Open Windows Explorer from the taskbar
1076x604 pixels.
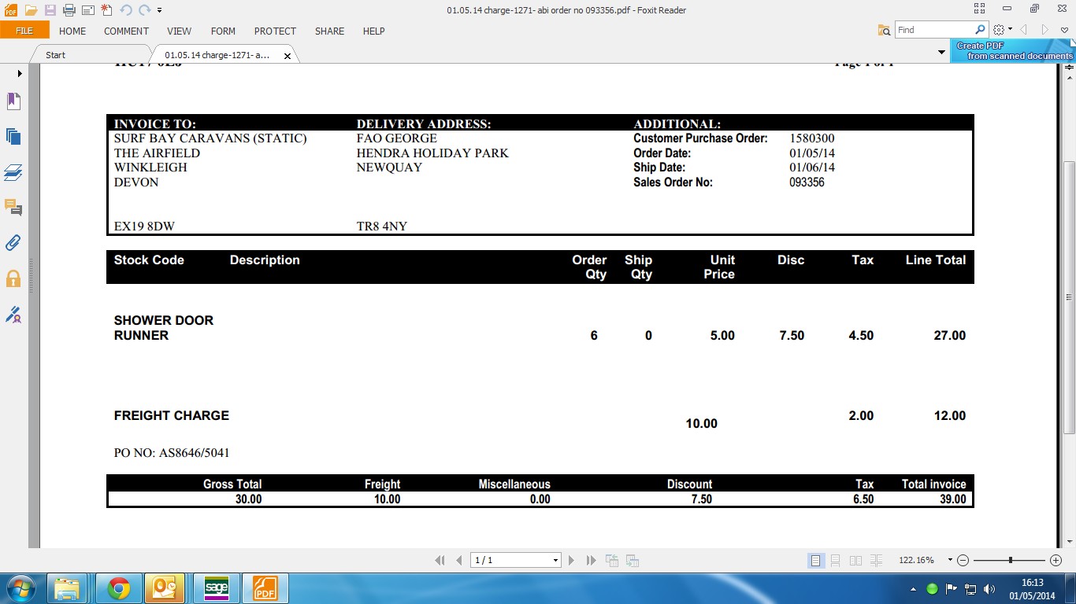67,588
